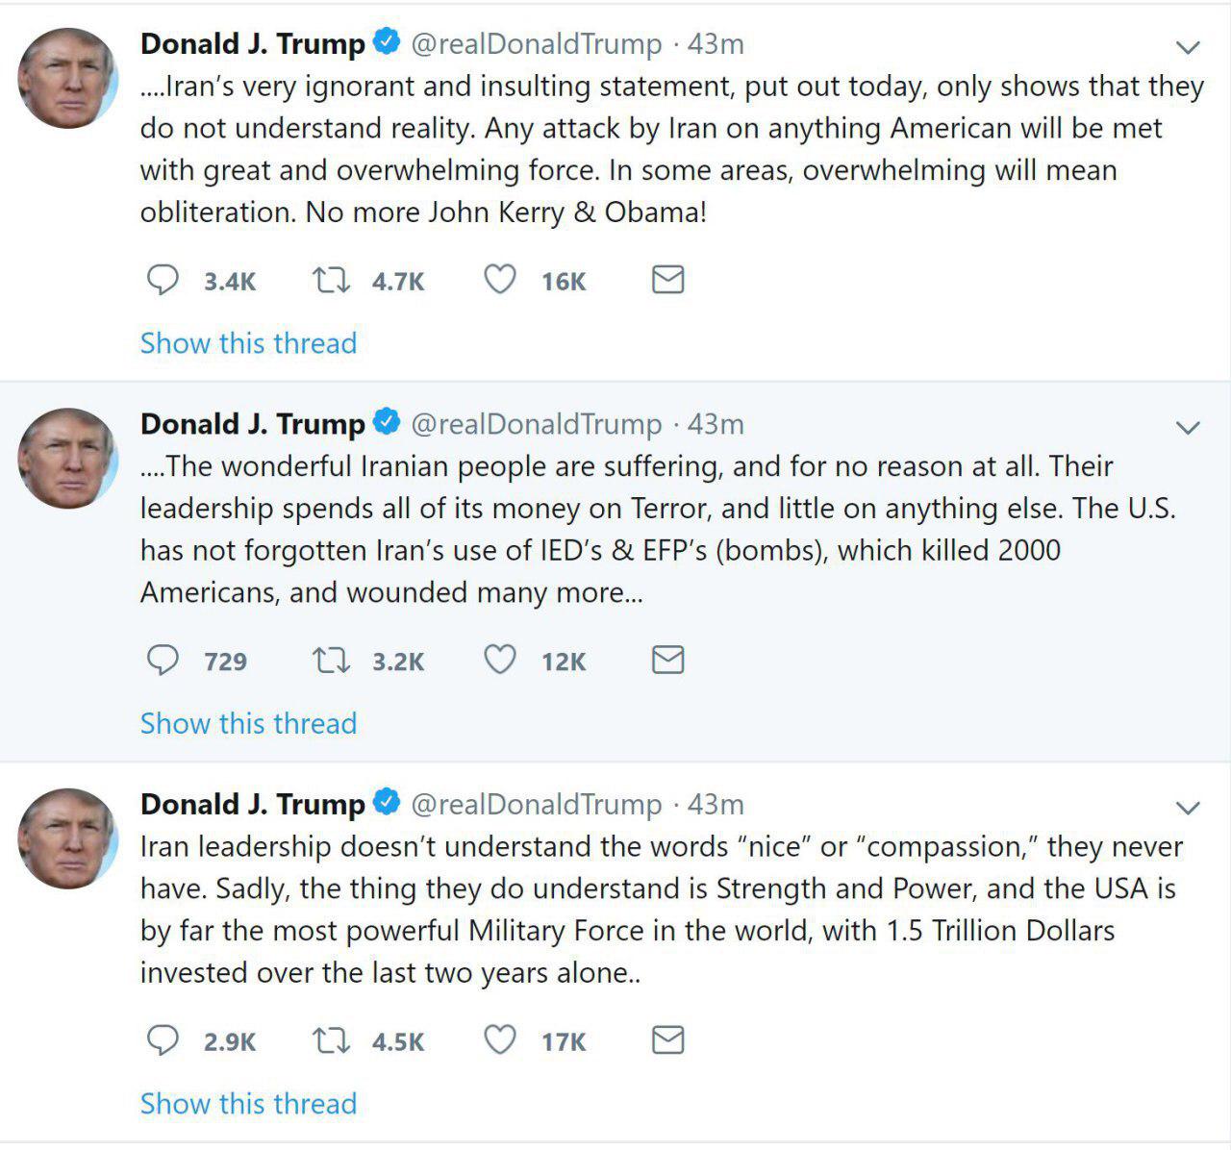Share the IED's & EFP's tweet by message

(667, 660)
